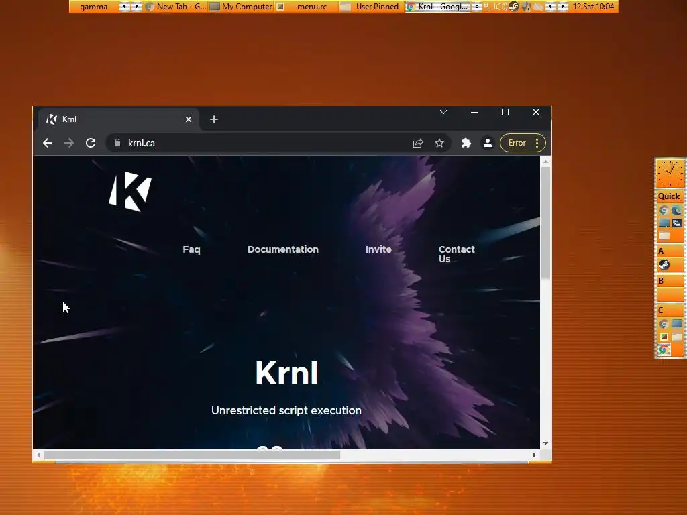The height and width of the screenshot is (515, 687).
Task: Click the Unrestricted script execution text
Action: (286, 410)
